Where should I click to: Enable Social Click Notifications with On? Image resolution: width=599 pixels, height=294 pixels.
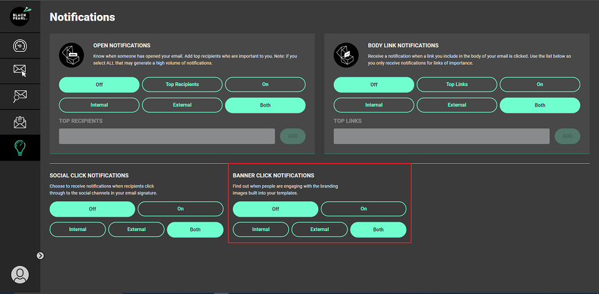click(180, 209)
